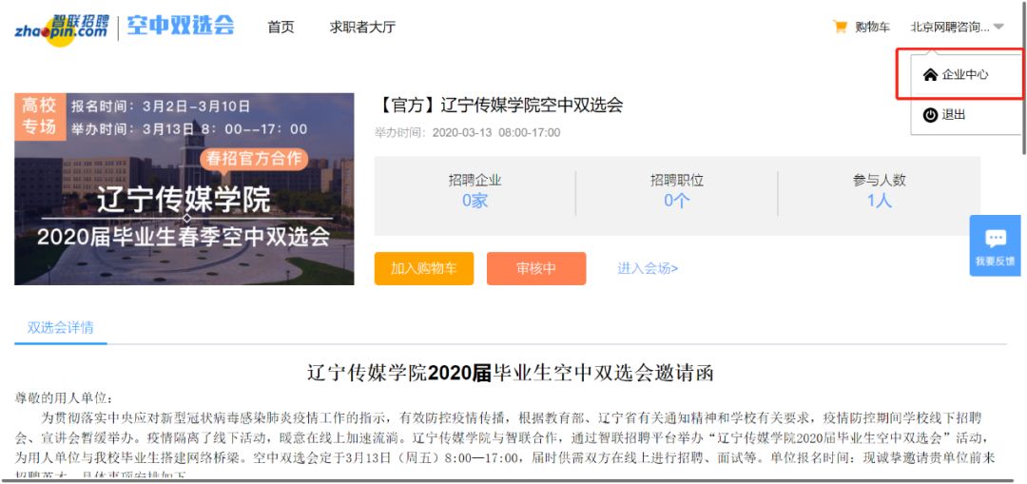Open 求职者大厅 navigation item

[x=362, y=27]
